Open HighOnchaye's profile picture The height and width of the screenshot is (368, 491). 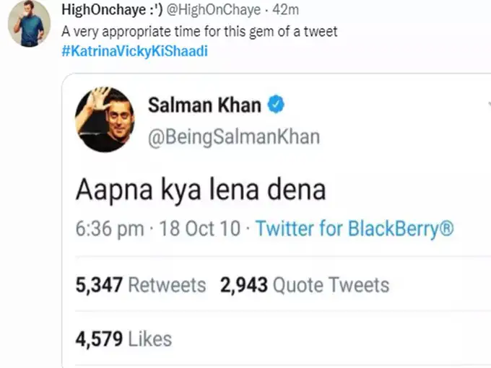click(x=29, y=24)
